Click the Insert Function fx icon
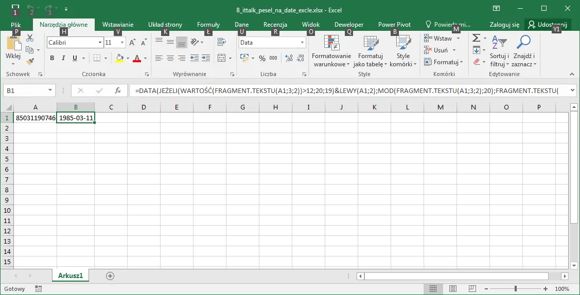 (x=118, y=90)
